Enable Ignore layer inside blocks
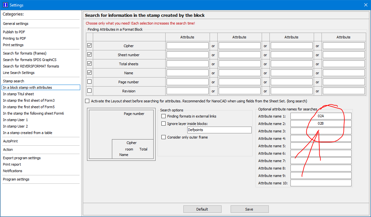 [163, 123]
